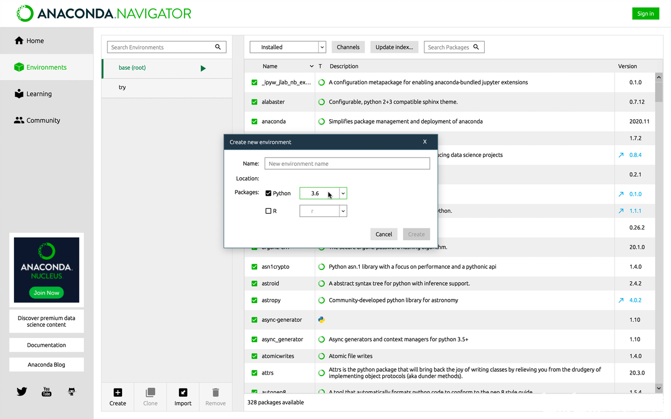Open the Anaconda Blog link

pos(47,364)
